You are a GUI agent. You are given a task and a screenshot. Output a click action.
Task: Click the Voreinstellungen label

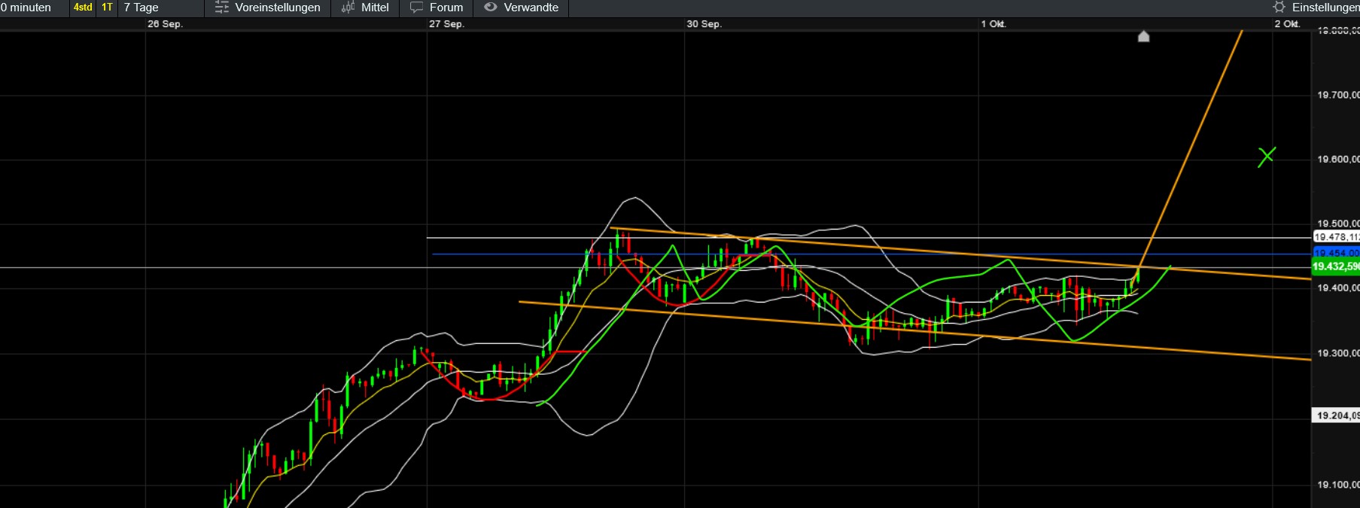click(x=277, y=8)
